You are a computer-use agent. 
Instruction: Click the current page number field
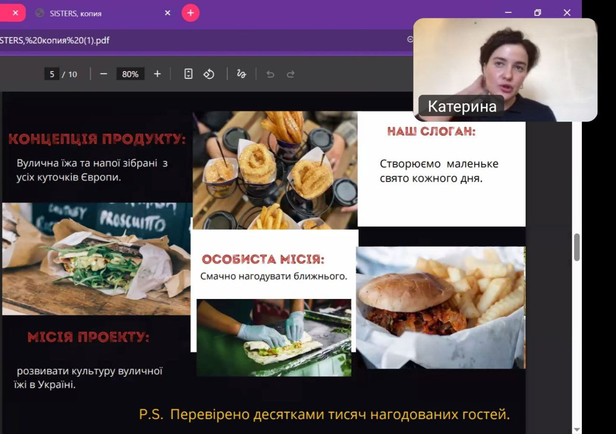click(x=52, y=74)
